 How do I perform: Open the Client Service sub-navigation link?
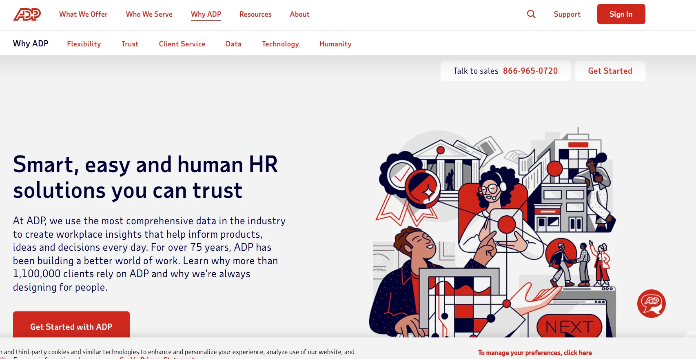pyautogui.click(x=182, y=44)
